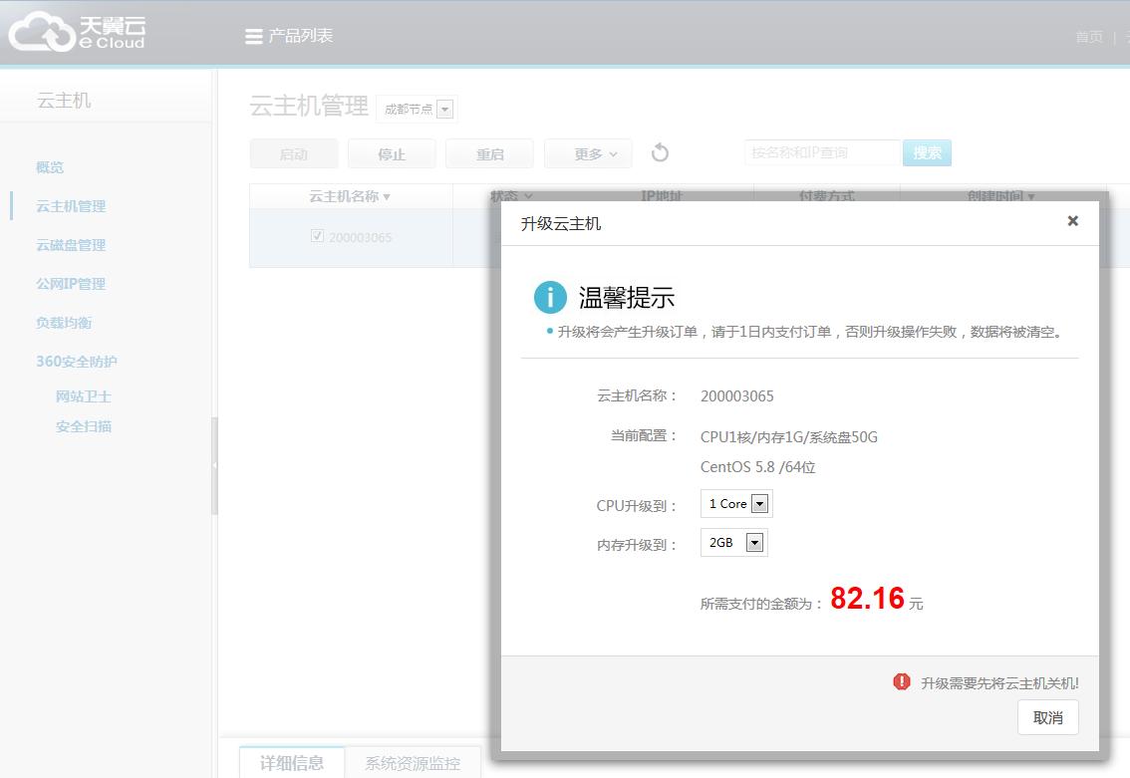Screen dimensions: 1130x778
Task: Click the blue info icon next to 温馨提示
Action: tap(550, 297)
